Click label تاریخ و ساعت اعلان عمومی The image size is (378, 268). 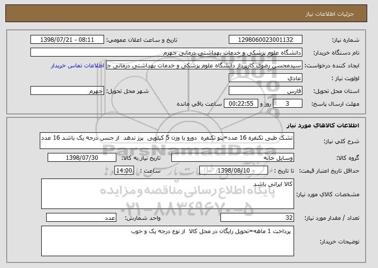[142, 40]
